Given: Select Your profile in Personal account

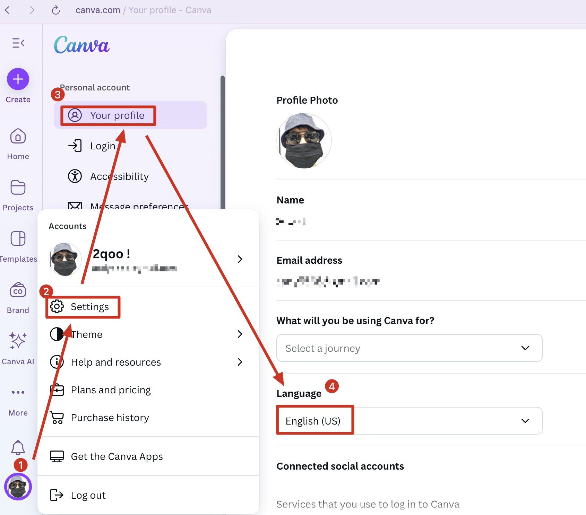Looking at the screenshot, I should 117,115.
